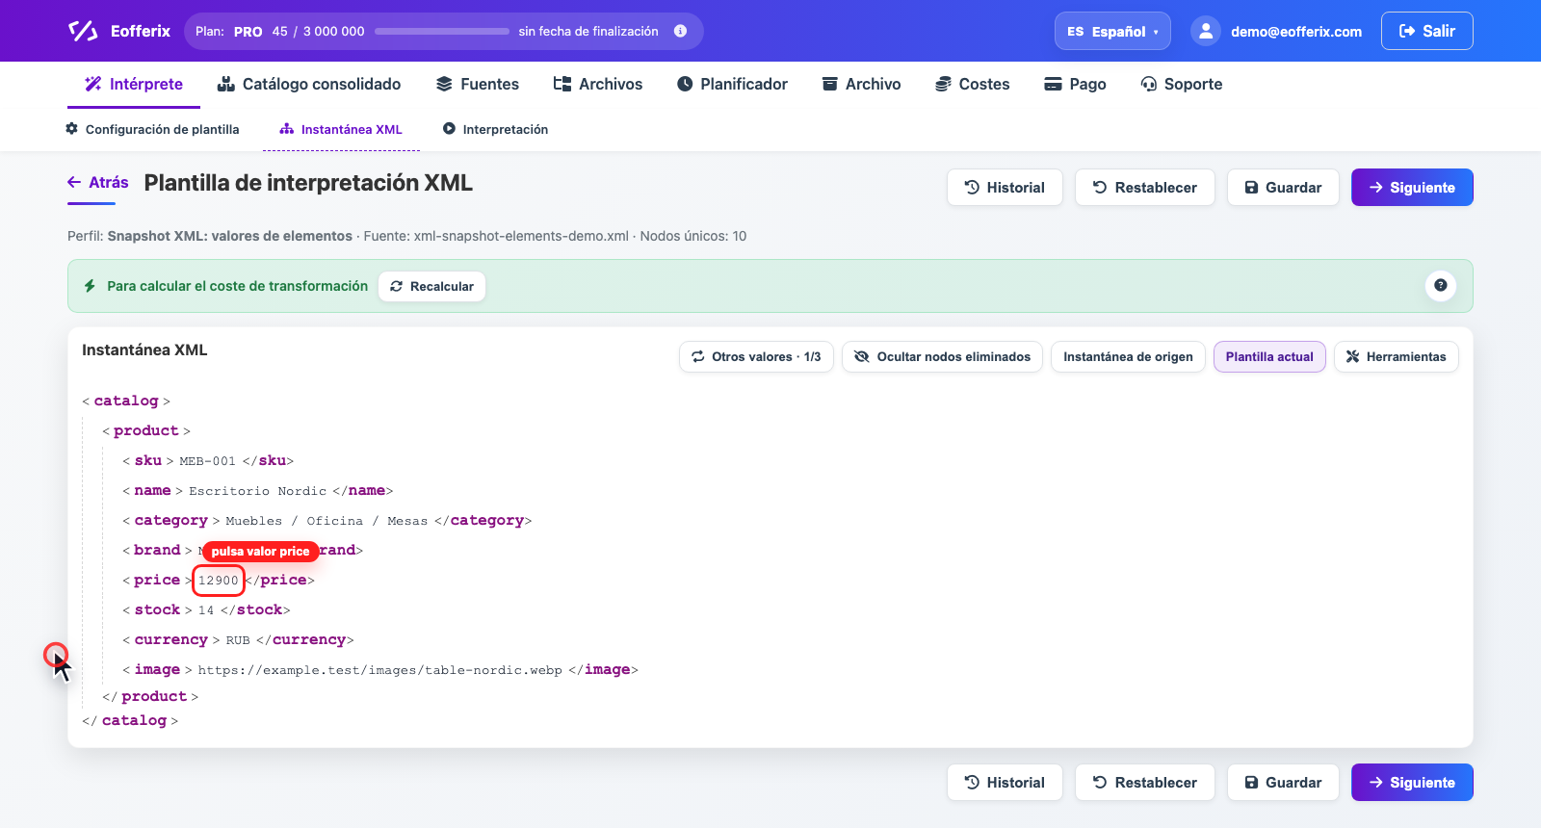Click the Recalcular button

(431, 286)
